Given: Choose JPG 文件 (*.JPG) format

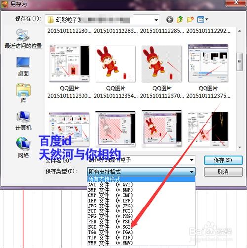Looking at the screenshot, I should [141, 206].
